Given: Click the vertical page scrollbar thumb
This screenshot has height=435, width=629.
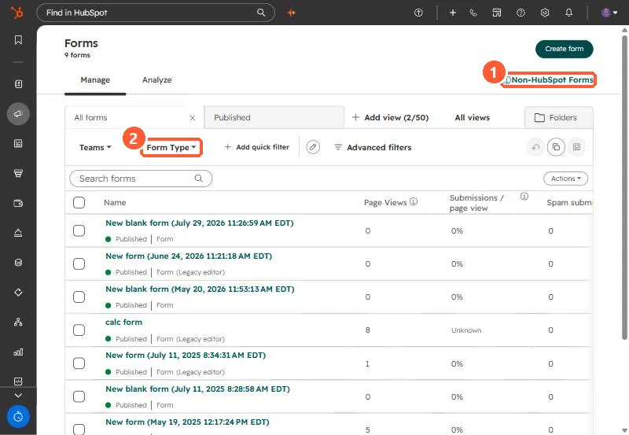Looking at the screenshot, I should [x=624, y=187].
